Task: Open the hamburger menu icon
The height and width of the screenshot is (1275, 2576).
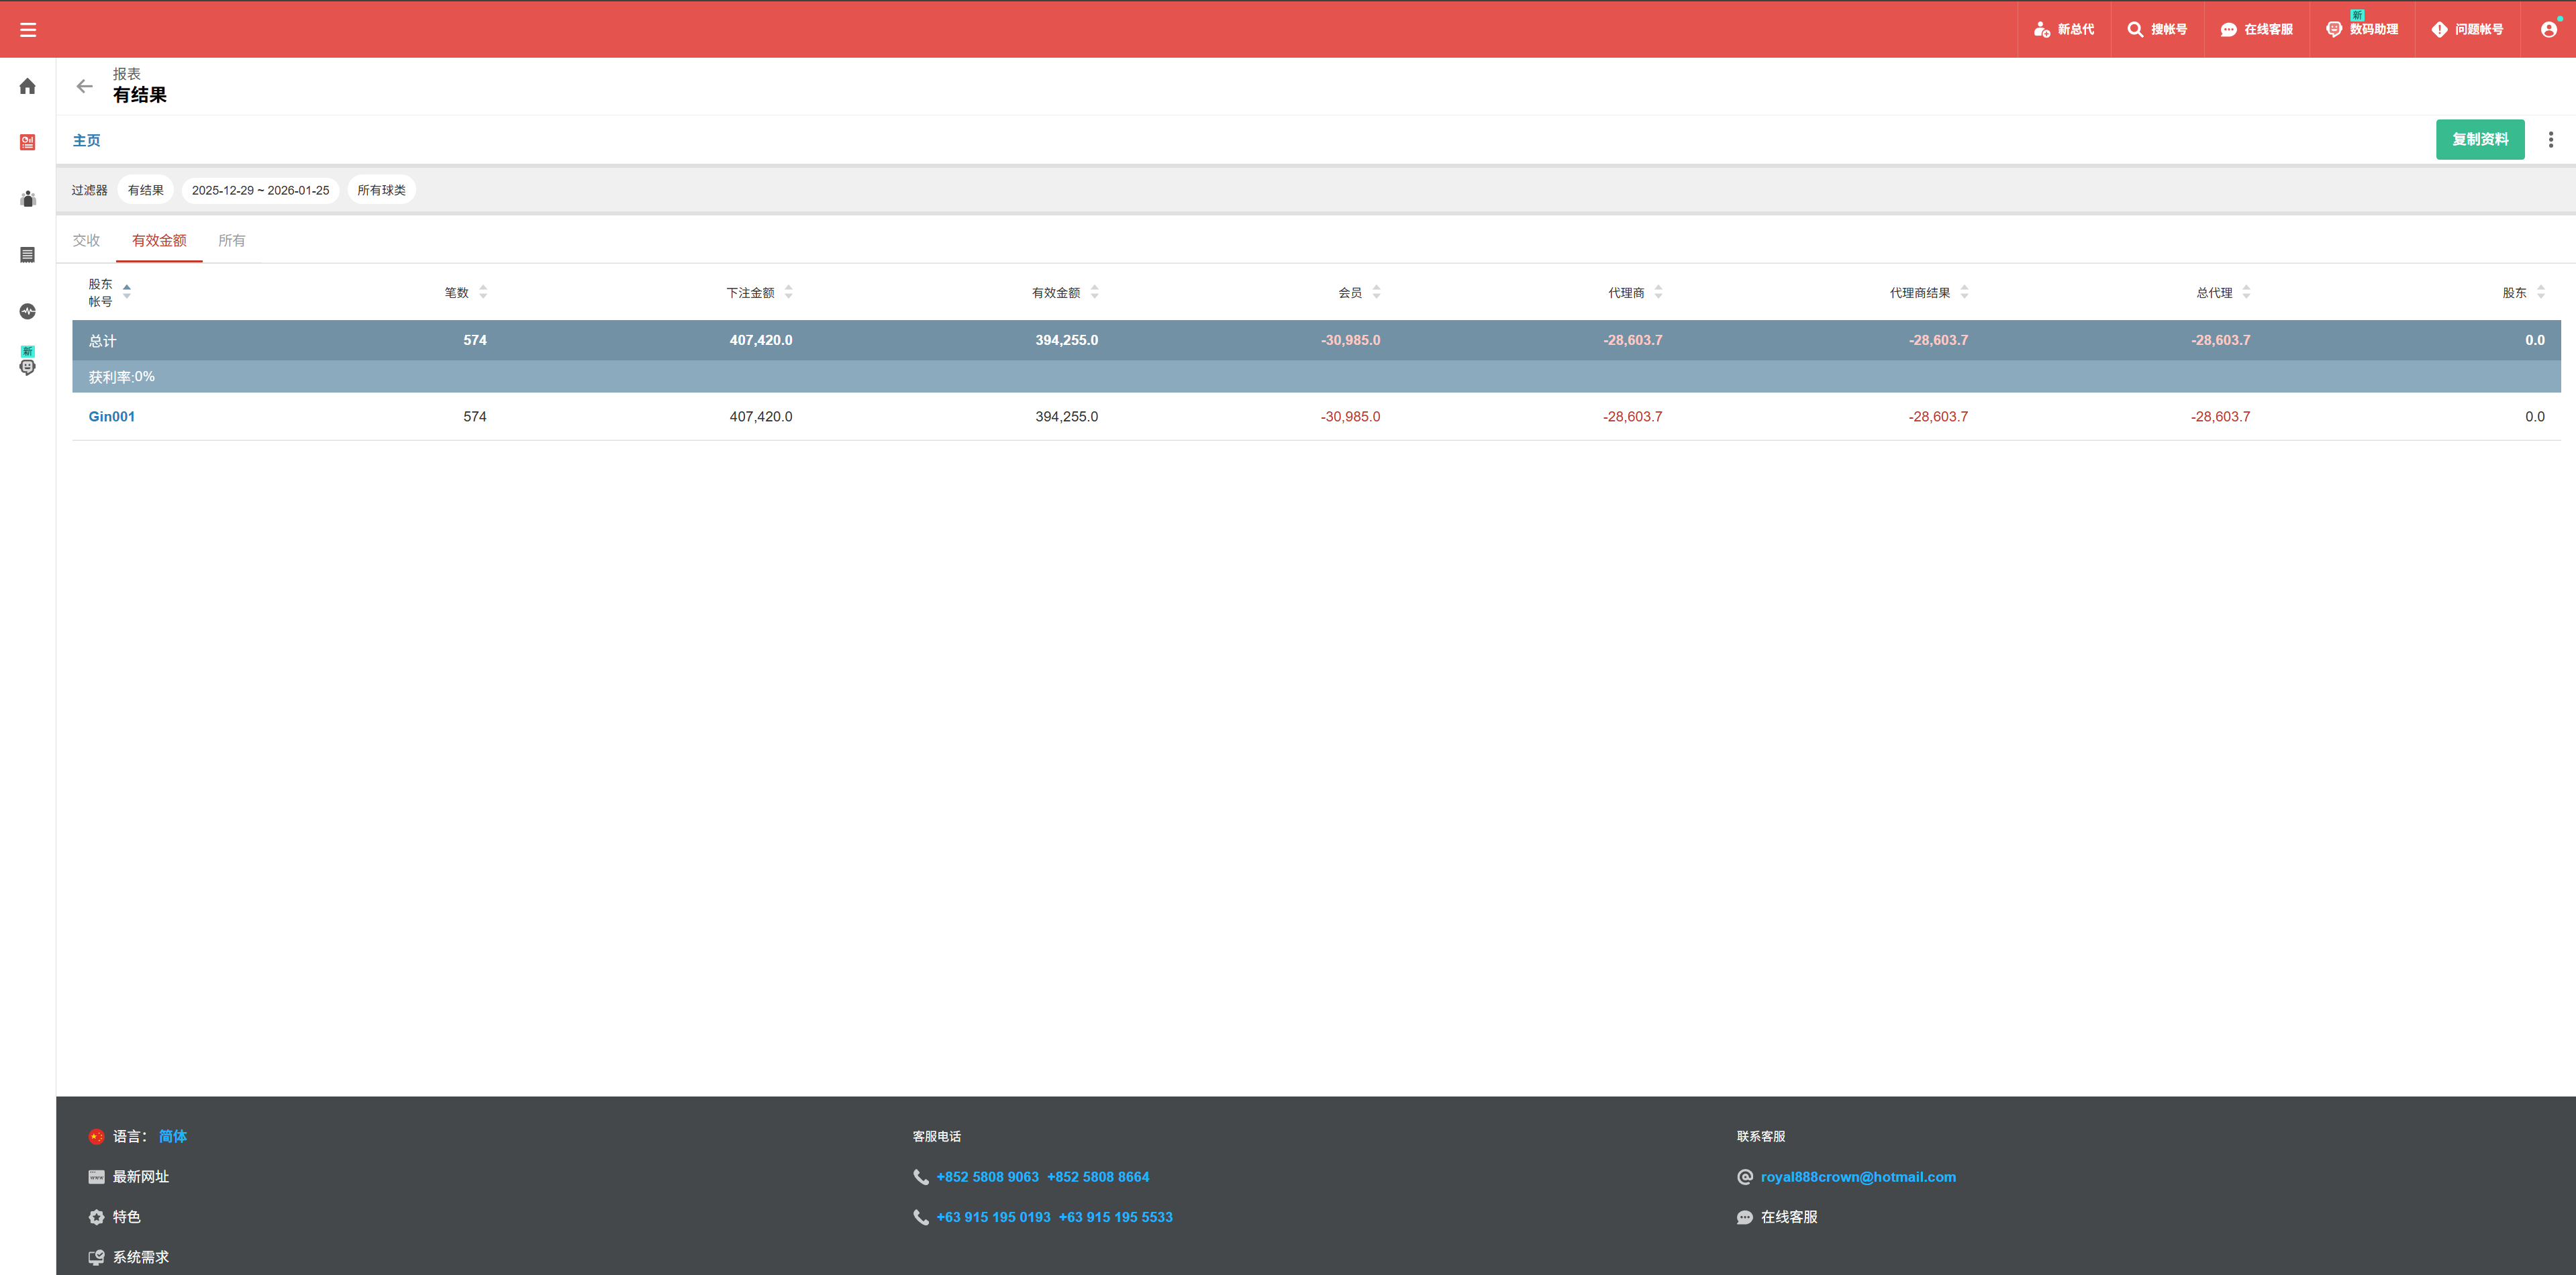Action: (28, 30)
